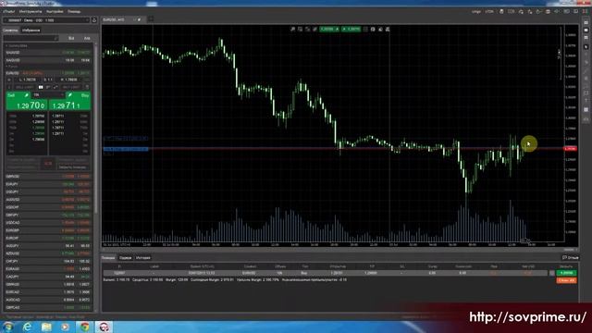This screenshot has width=592, height=333.
Task: Select the EURCHF symbol row
Action: coord(47,239)
